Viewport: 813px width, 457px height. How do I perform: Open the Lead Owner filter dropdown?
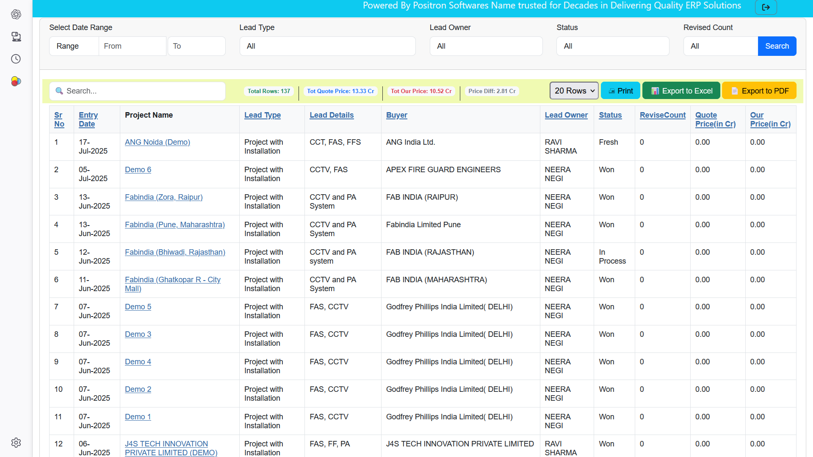486,46
